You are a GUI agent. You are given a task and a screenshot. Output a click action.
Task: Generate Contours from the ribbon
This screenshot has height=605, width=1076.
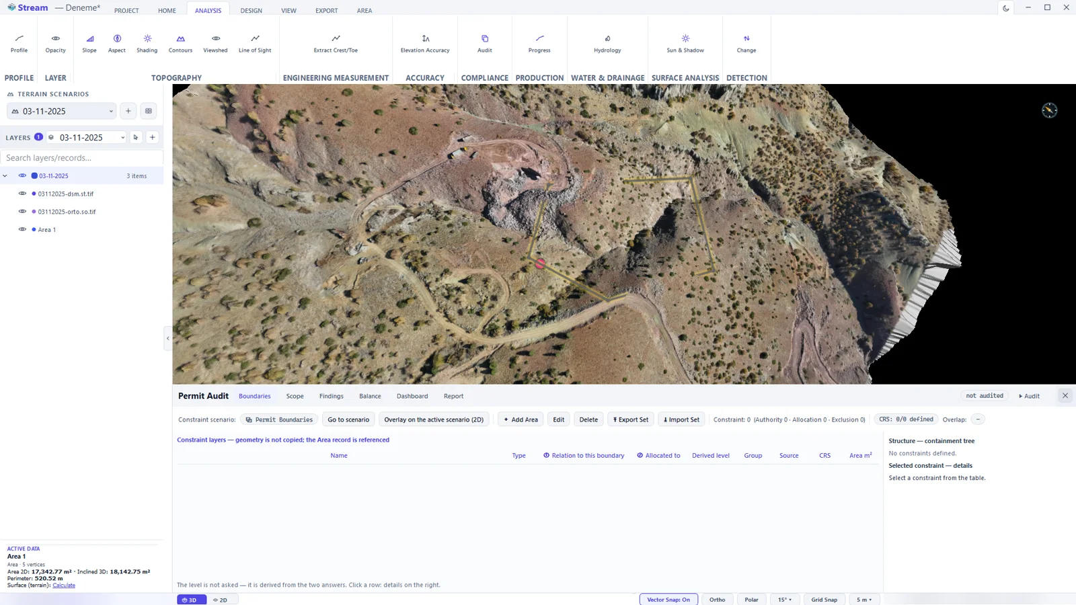point(180,43)
